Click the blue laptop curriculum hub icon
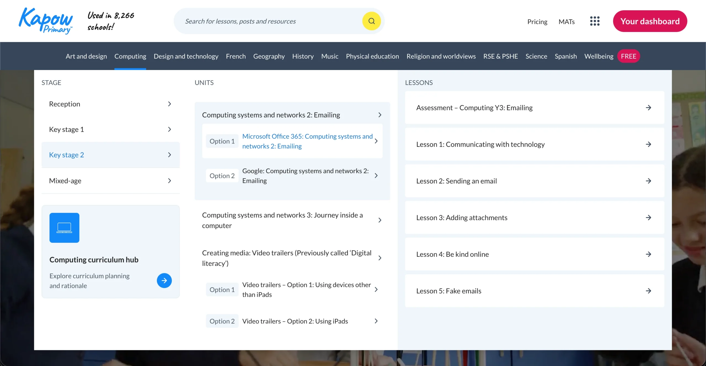 pyautogui.click(x=64, y=228)
